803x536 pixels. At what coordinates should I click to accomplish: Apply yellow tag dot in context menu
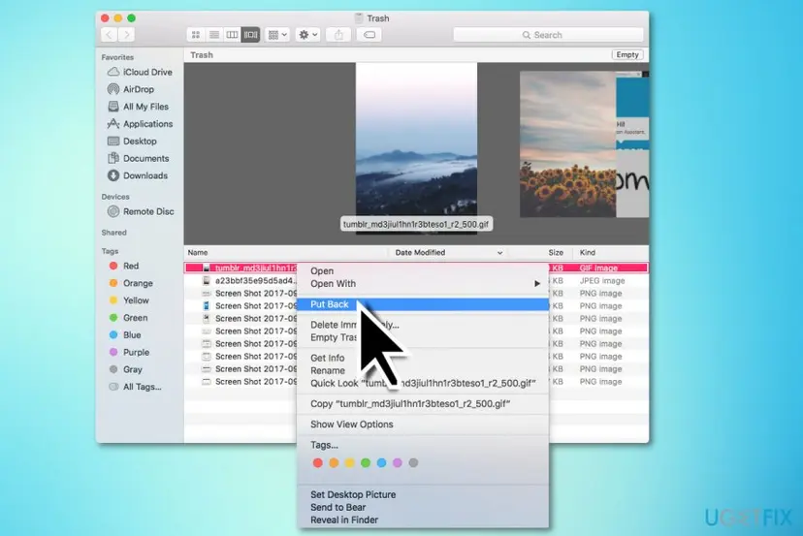click(349, 462)
